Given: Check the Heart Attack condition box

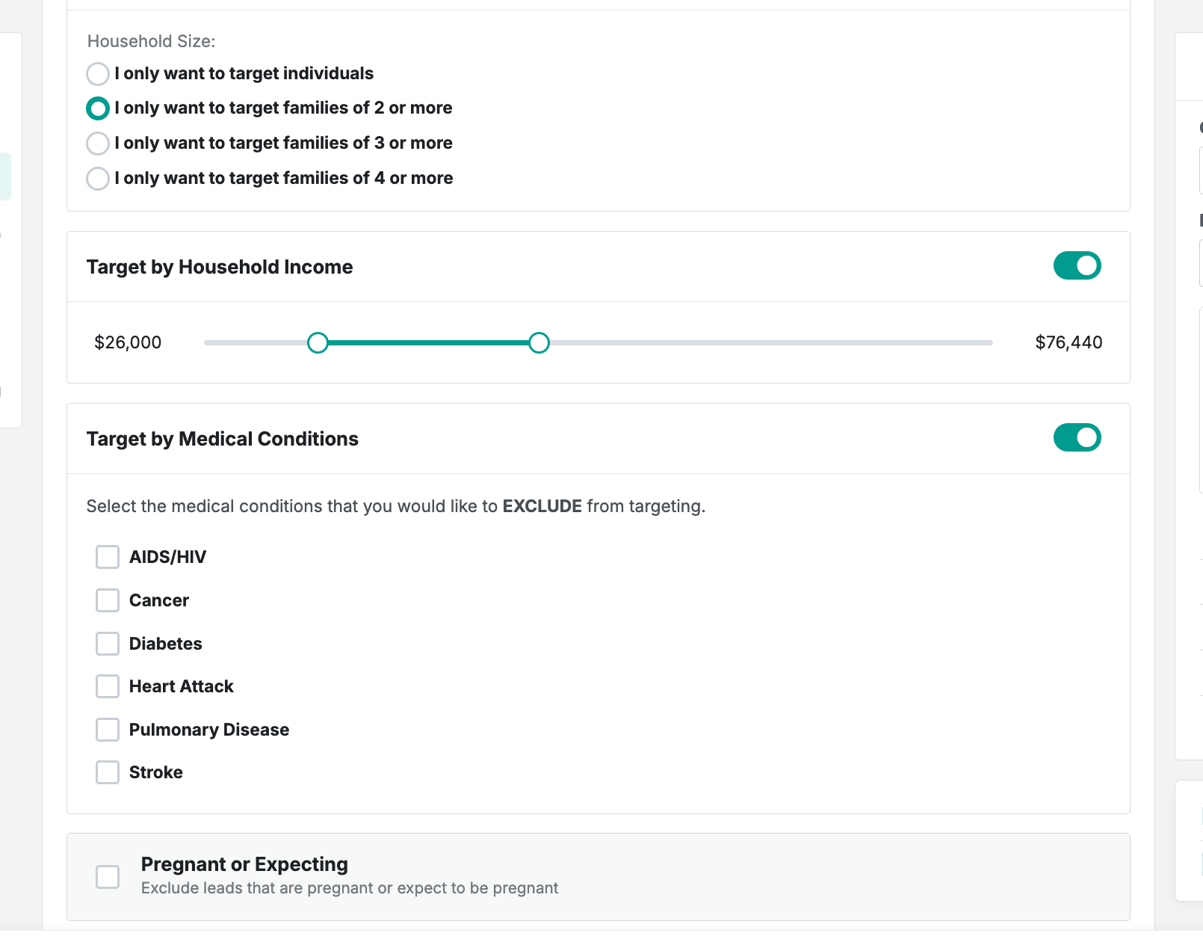Looking at the screenshot, I should click(108, 686).
